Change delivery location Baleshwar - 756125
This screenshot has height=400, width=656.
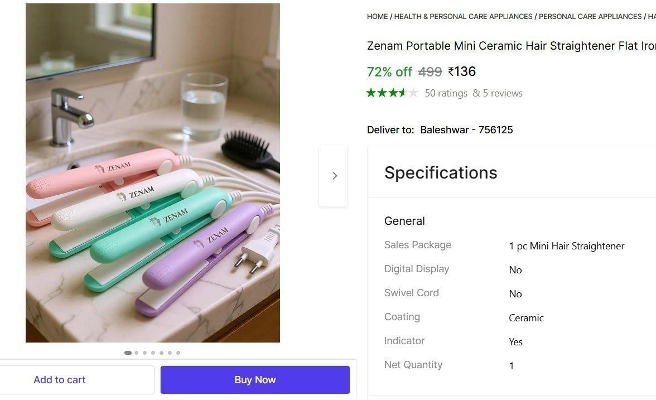coord(466,129)
